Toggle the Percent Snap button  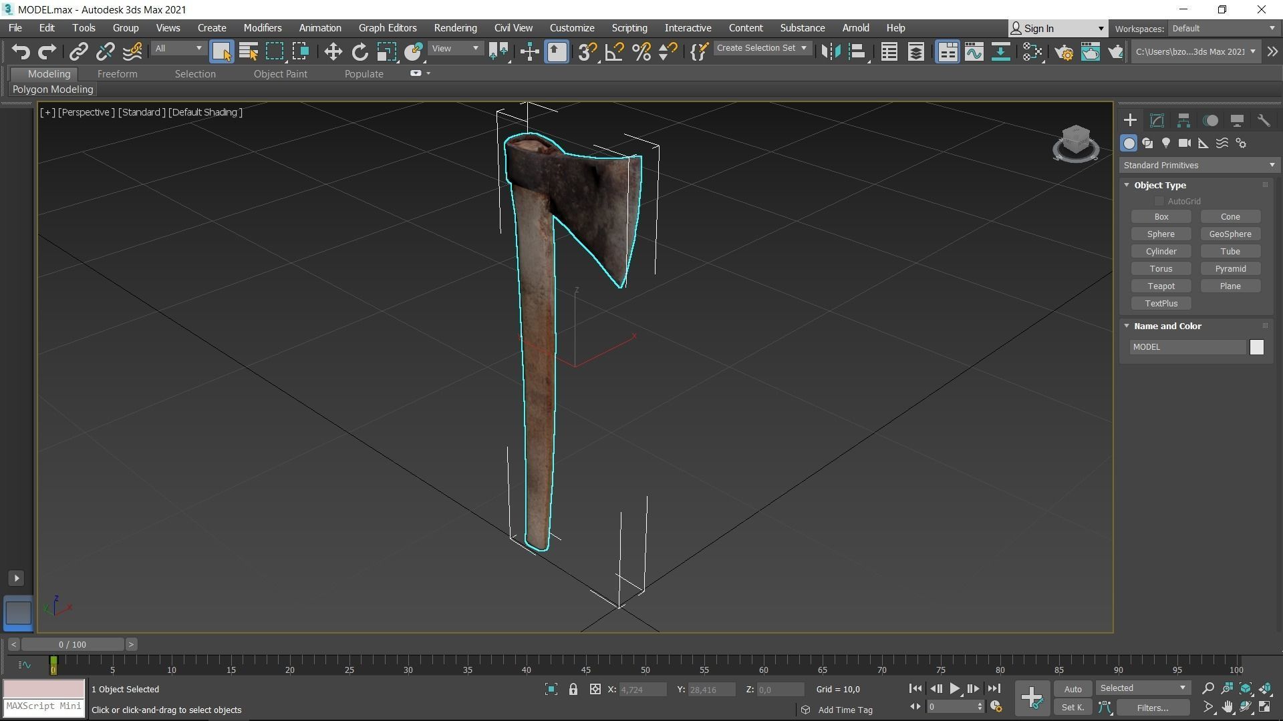(641, 51)
